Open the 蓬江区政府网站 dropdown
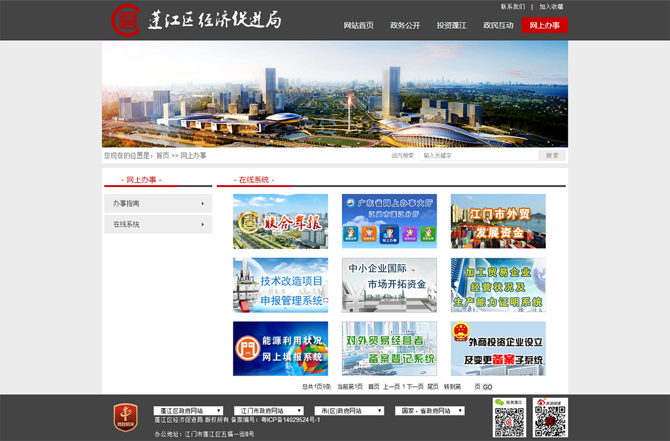 click(x=188, y=411)
